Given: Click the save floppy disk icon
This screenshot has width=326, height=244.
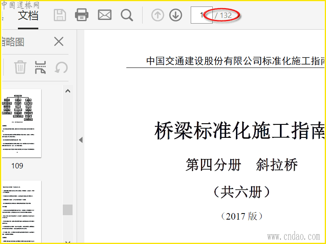Looking at the screenshot, I should tap(60, 15).
